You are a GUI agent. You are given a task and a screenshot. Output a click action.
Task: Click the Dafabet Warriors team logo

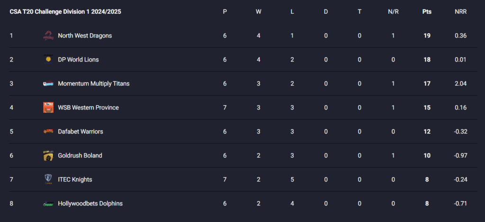[48, 132]
